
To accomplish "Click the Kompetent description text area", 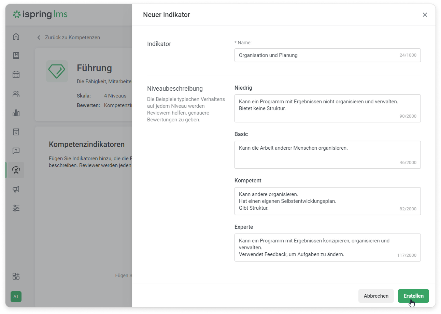I will [x=327, y=201].
